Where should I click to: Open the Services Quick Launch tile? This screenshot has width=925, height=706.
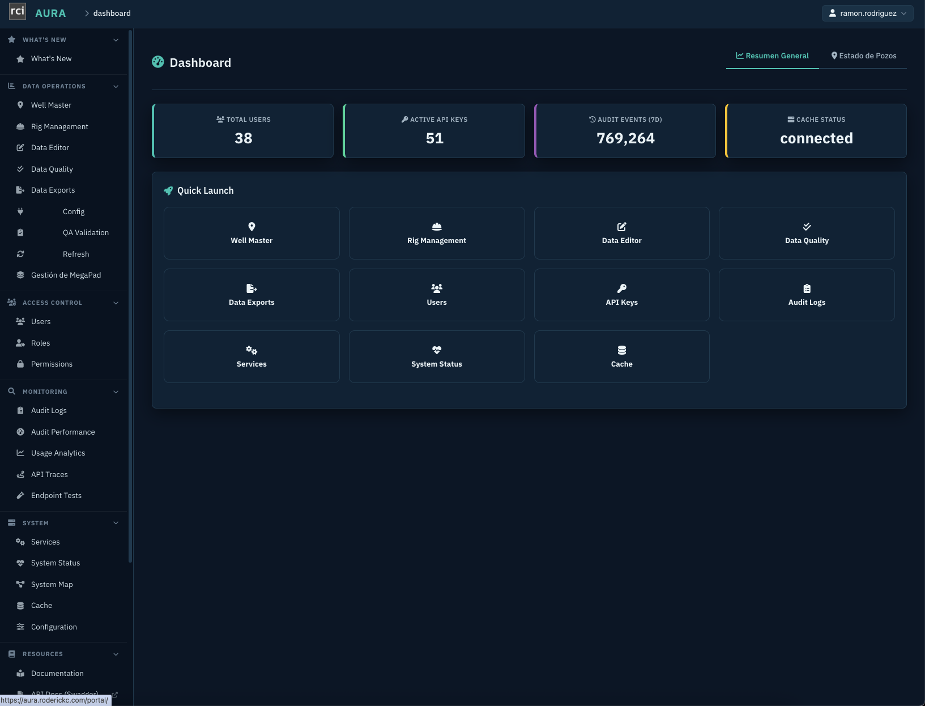point(252,356)
